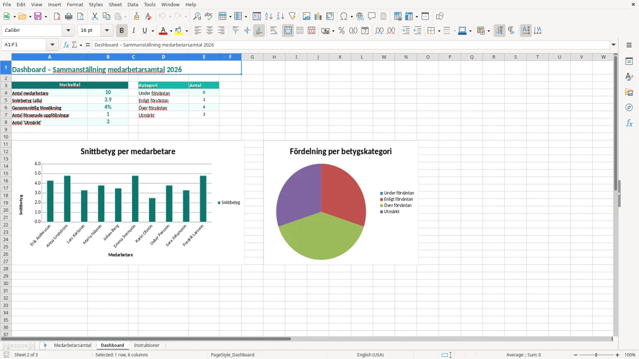Toggle Align Bottom
The height and width of the screenshot is (359, 639).
coord(259,31)
